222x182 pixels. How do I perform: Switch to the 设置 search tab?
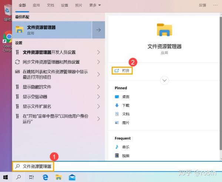(64, 6)
